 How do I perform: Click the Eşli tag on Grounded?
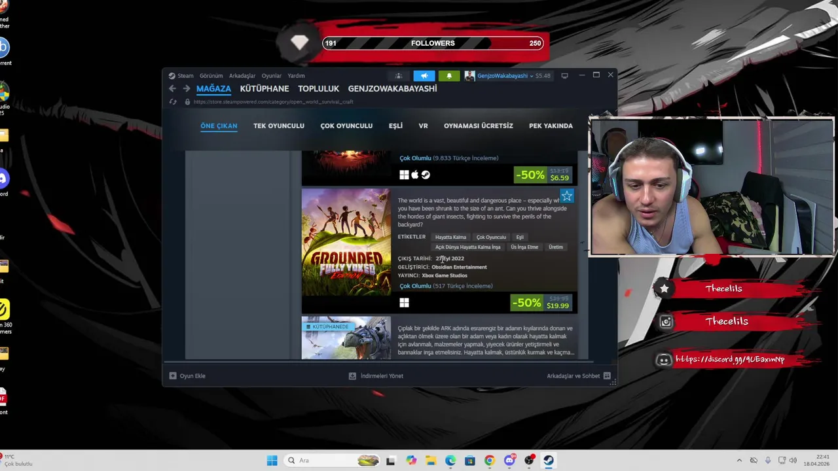(x=520, y=237)
